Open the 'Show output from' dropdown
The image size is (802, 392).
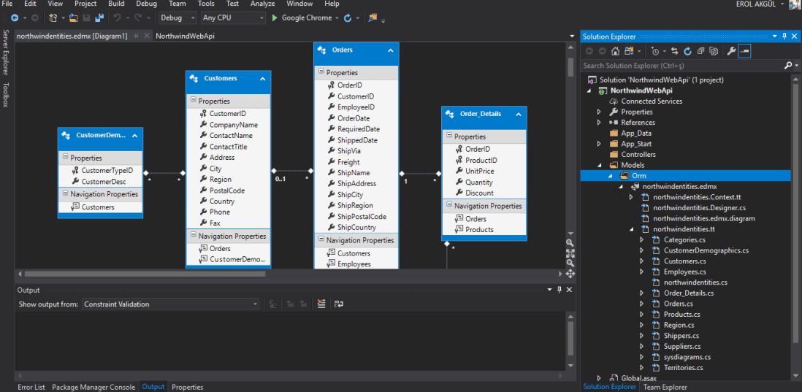pos(170,304)
